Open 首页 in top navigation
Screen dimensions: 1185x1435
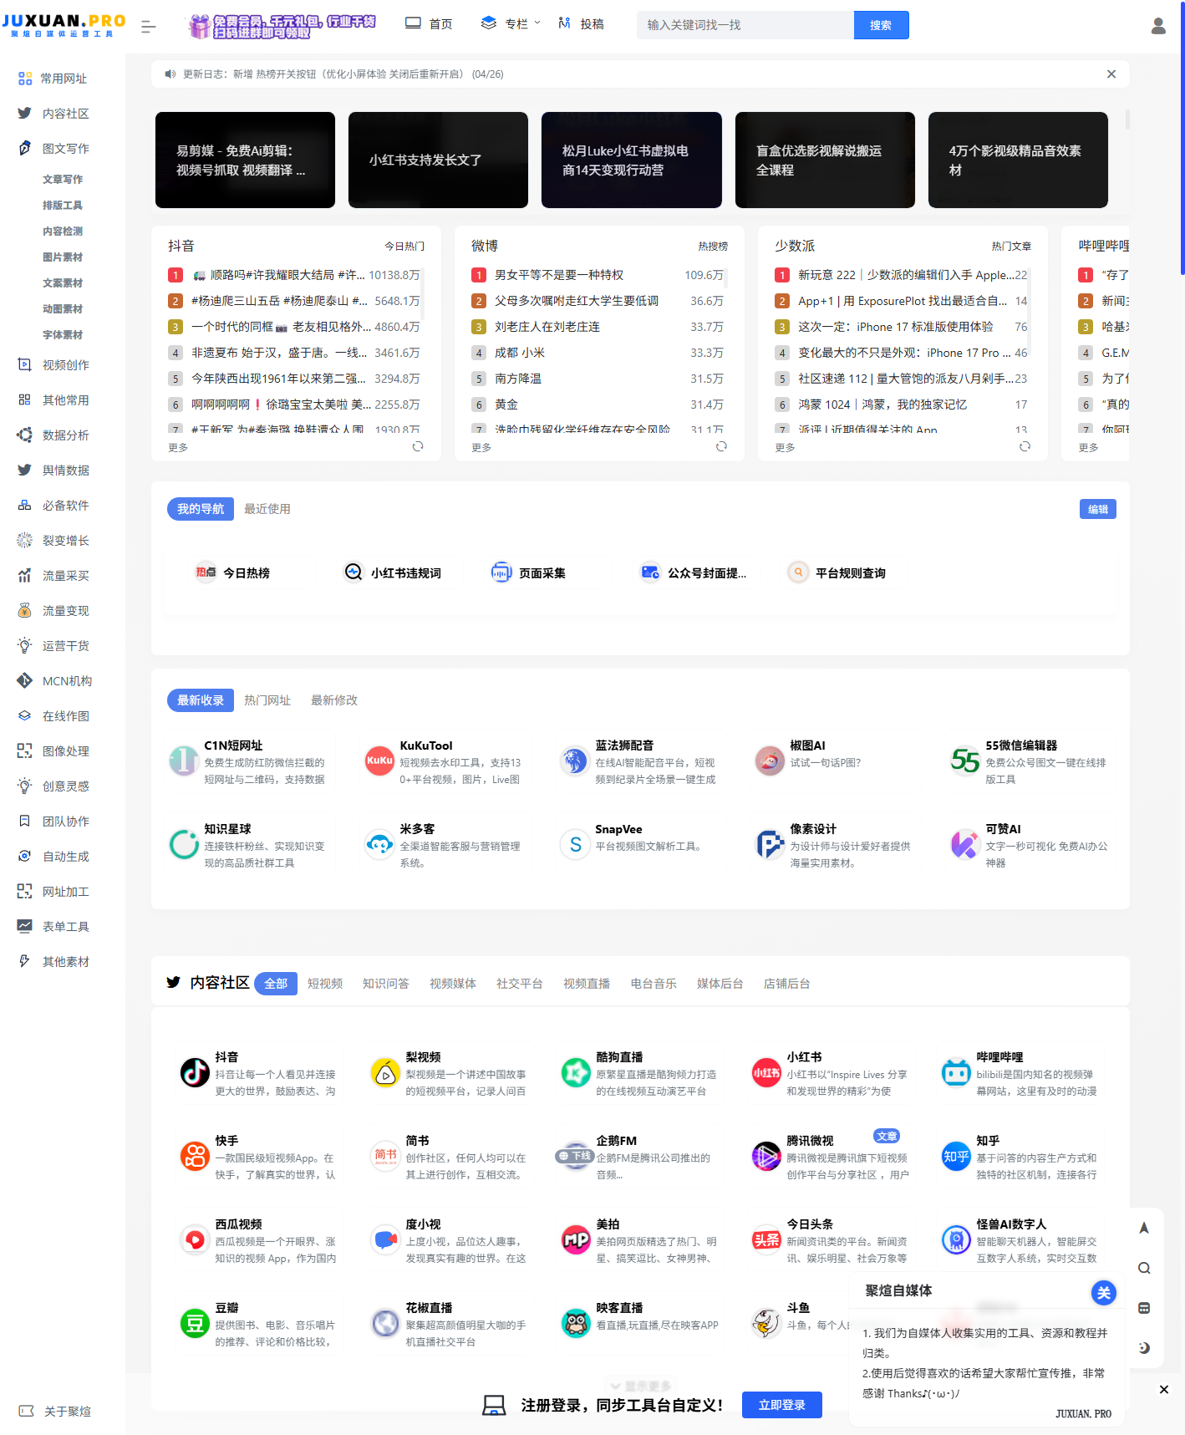point(429,24)
